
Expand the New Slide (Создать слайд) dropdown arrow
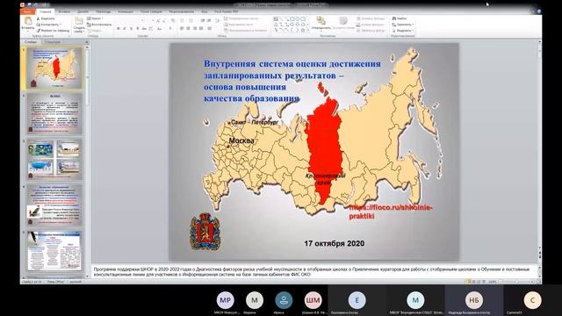tap(83, 32)
